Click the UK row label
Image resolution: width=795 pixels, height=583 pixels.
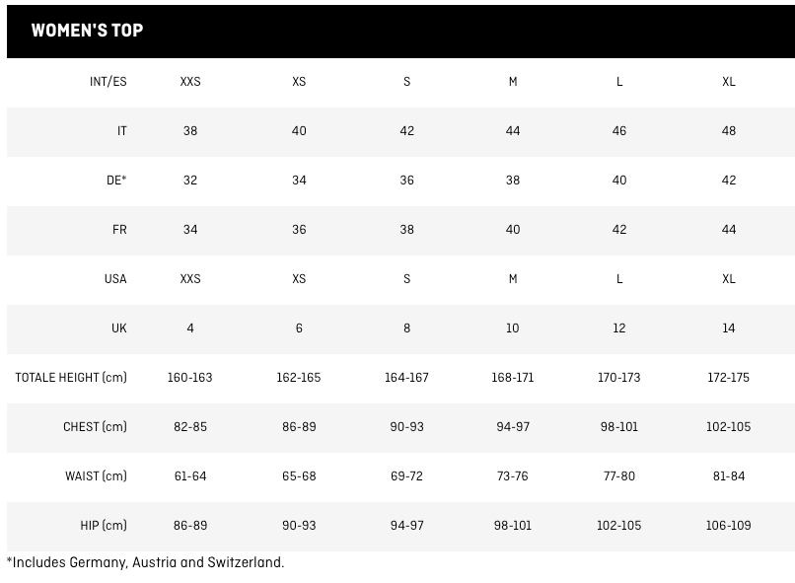pyautogui.click(x=119, y=328)
